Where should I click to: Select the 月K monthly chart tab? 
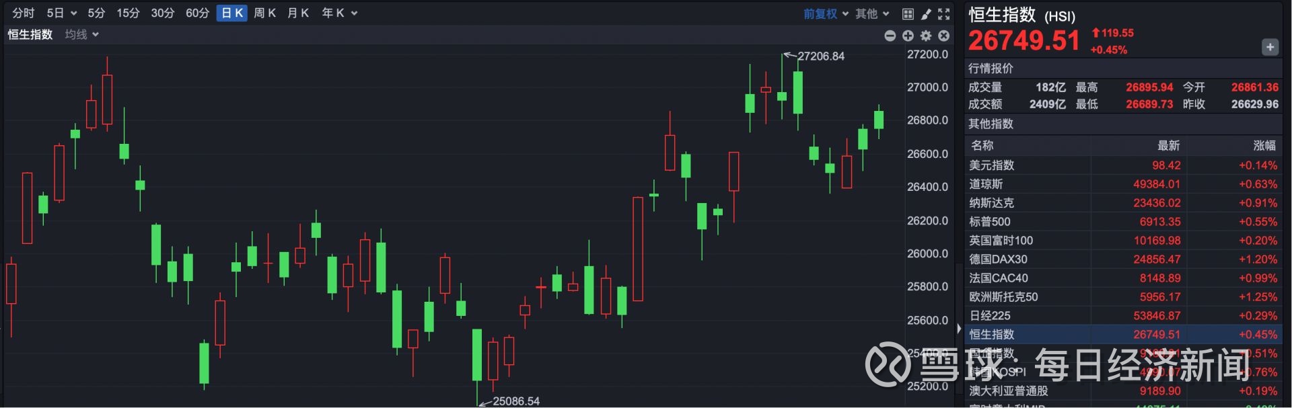pyautogui.click(x=297, y=13)
